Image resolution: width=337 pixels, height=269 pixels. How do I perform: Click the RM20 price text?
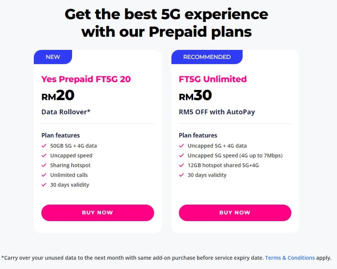[x=58, y=95]
